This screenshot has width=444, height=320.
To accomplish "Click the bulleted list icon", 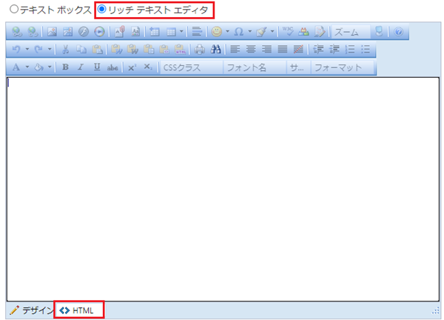I will [366, 50].
